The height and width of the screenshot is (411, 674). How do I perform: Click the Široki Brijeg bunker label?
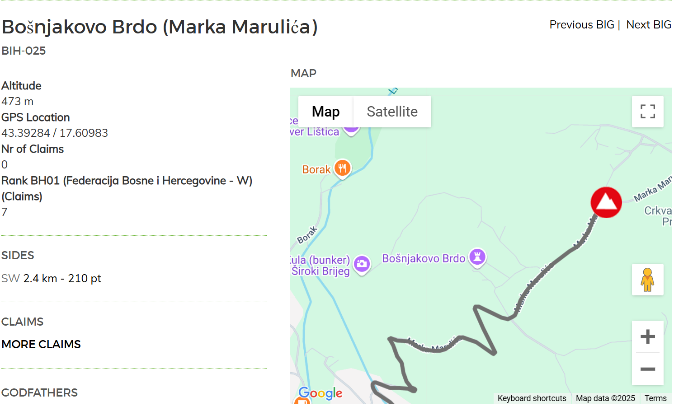(321, 271)
